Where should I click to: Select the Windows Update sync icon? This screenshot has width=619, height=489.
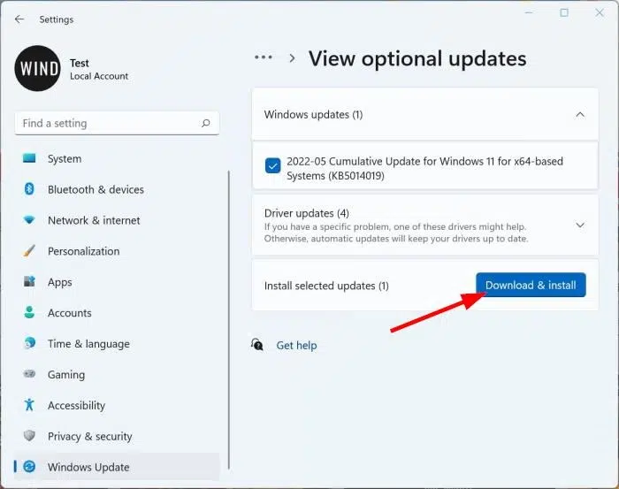[29, 467]
